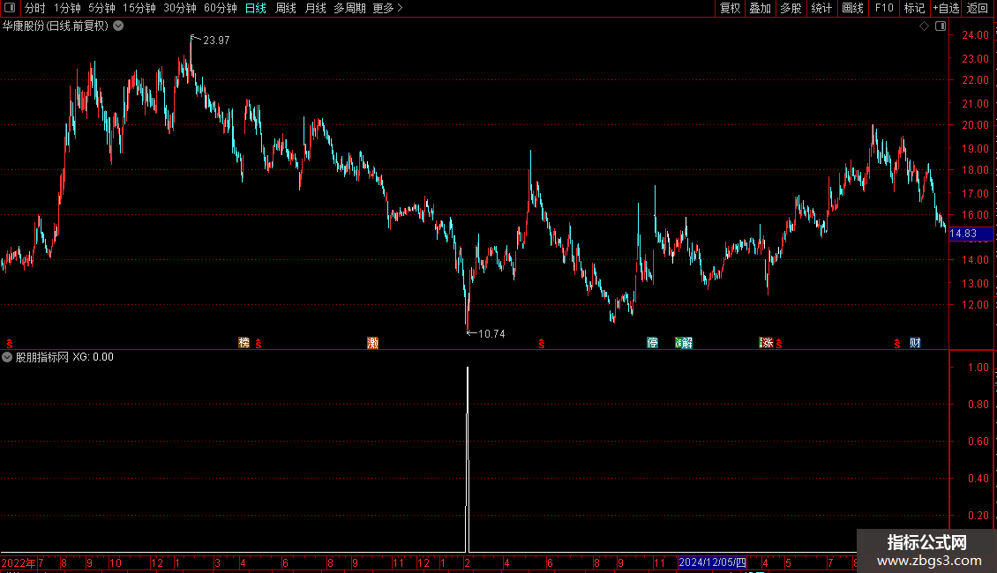Open F10 company info
This screenshot has width=997, height=573.
click(884, 8)
